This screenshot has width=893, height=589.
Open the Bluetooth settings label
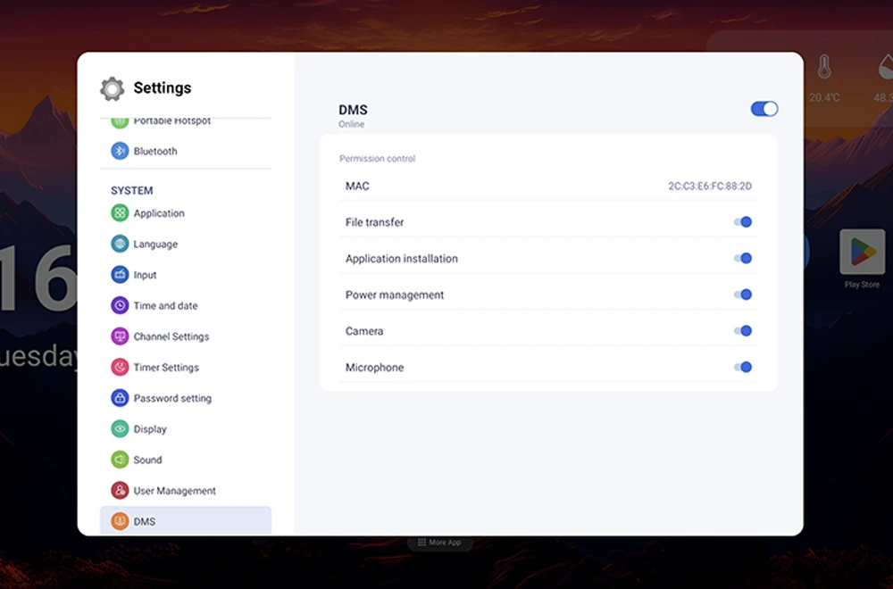[x=155, y=151]
